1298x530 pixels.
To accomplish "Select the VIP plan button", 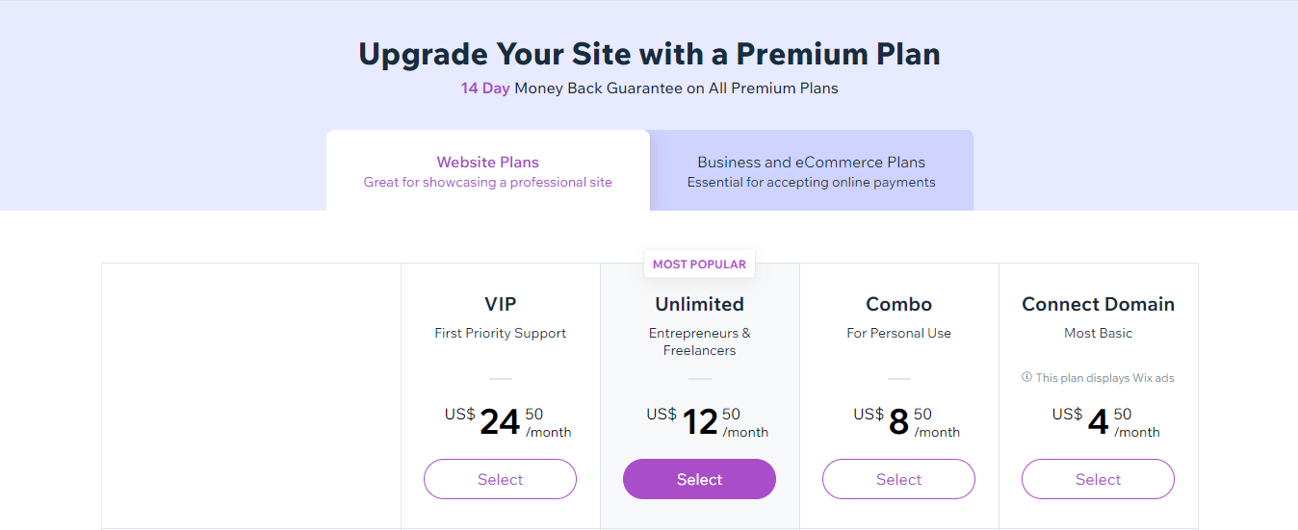I will pos(500,479).
